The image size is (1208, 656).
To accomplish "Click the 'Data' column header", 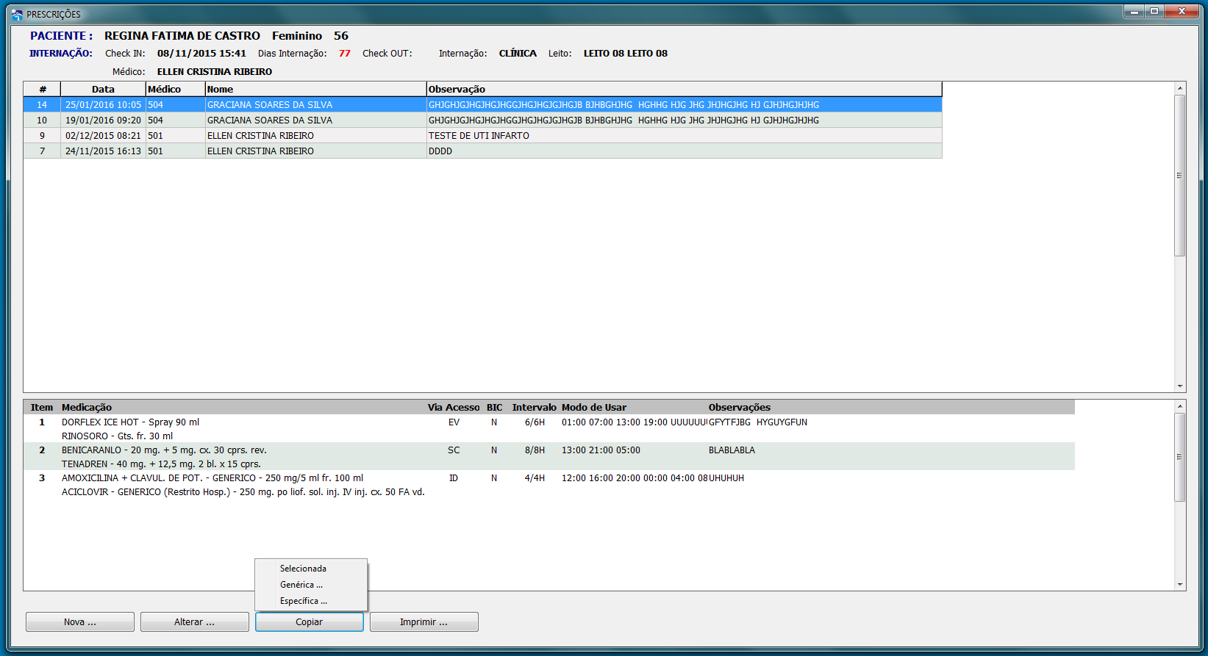I will 103,90.
